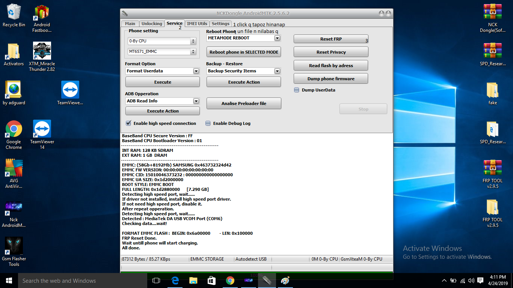Viewport: 513px width, 288px height.
Task: Click the Reset Privacy button
Action: pyautogui.click(x=331, y=52)
